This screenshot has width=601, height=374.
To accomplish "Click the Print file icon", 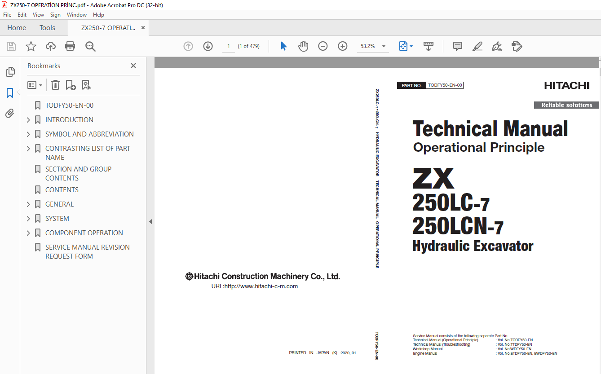I will (70, 46).
